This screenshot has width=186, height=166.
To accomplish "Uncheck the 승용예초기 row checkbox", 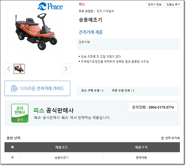I will point(12,157).
